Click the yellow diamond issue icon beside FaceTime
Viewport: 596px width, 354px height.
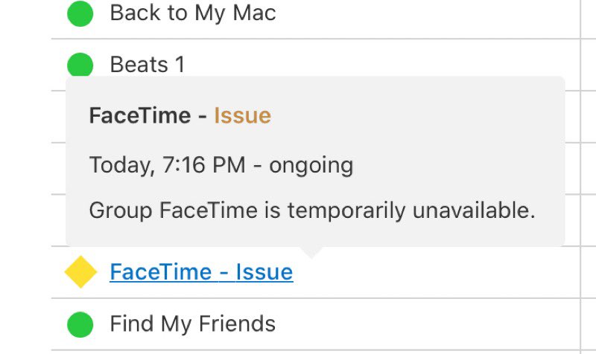click(x=80, y=272)
